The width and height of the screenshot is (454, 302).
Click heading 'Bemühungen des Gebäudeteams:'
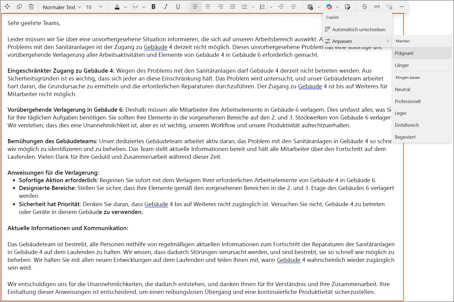(x=53, y=141)
